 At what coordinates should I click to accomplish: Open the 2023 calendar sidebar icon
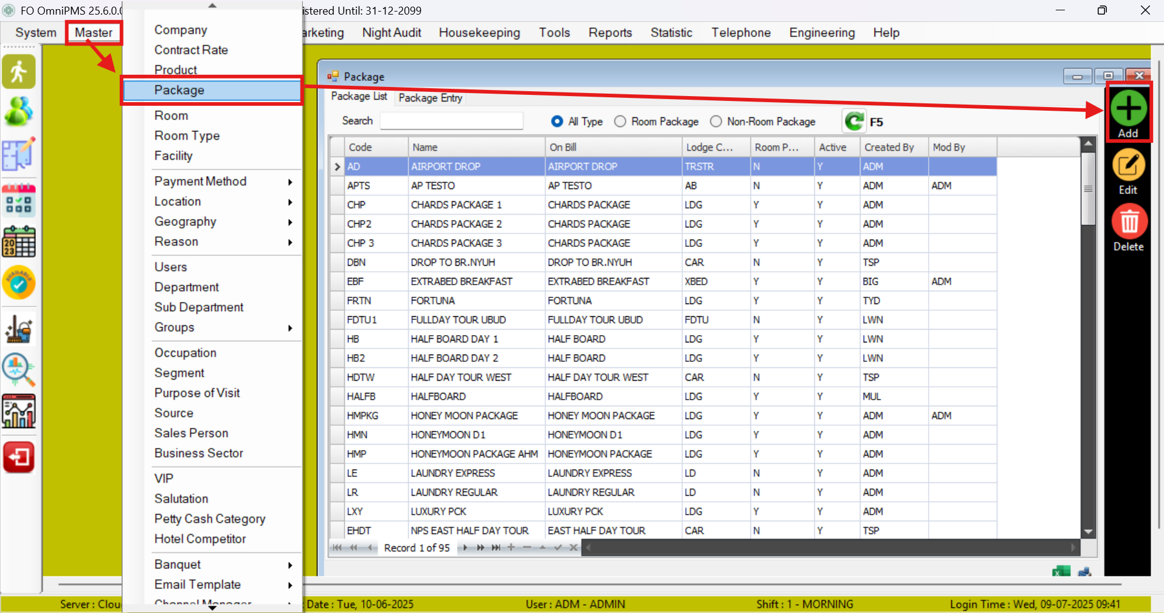tap(19, 241)
